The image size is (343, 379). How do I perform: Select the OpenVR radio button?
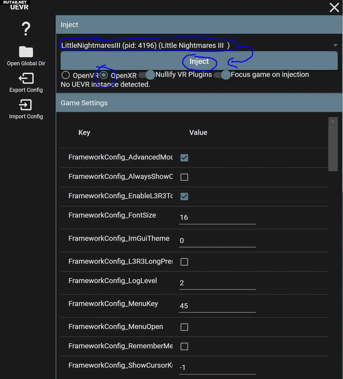pyautogui.click(x=66, y=75)
